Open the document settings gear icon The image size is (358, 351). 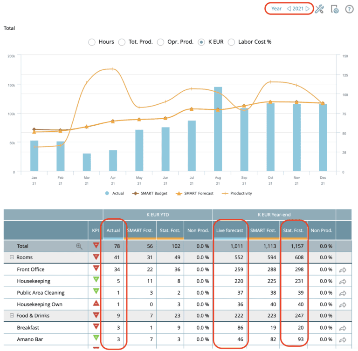coord(334,9)
